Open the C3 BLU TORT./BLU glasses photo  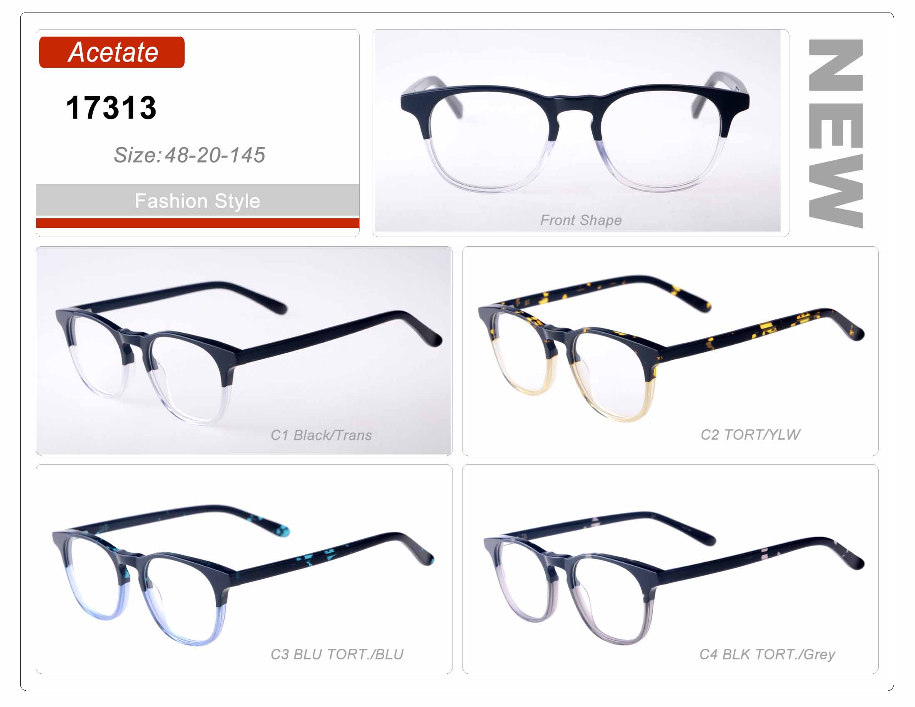pyautogui.click(x=244, y=569)
